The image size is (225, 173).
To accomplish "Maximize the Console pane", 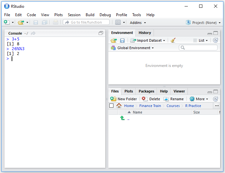I will 101,33.
